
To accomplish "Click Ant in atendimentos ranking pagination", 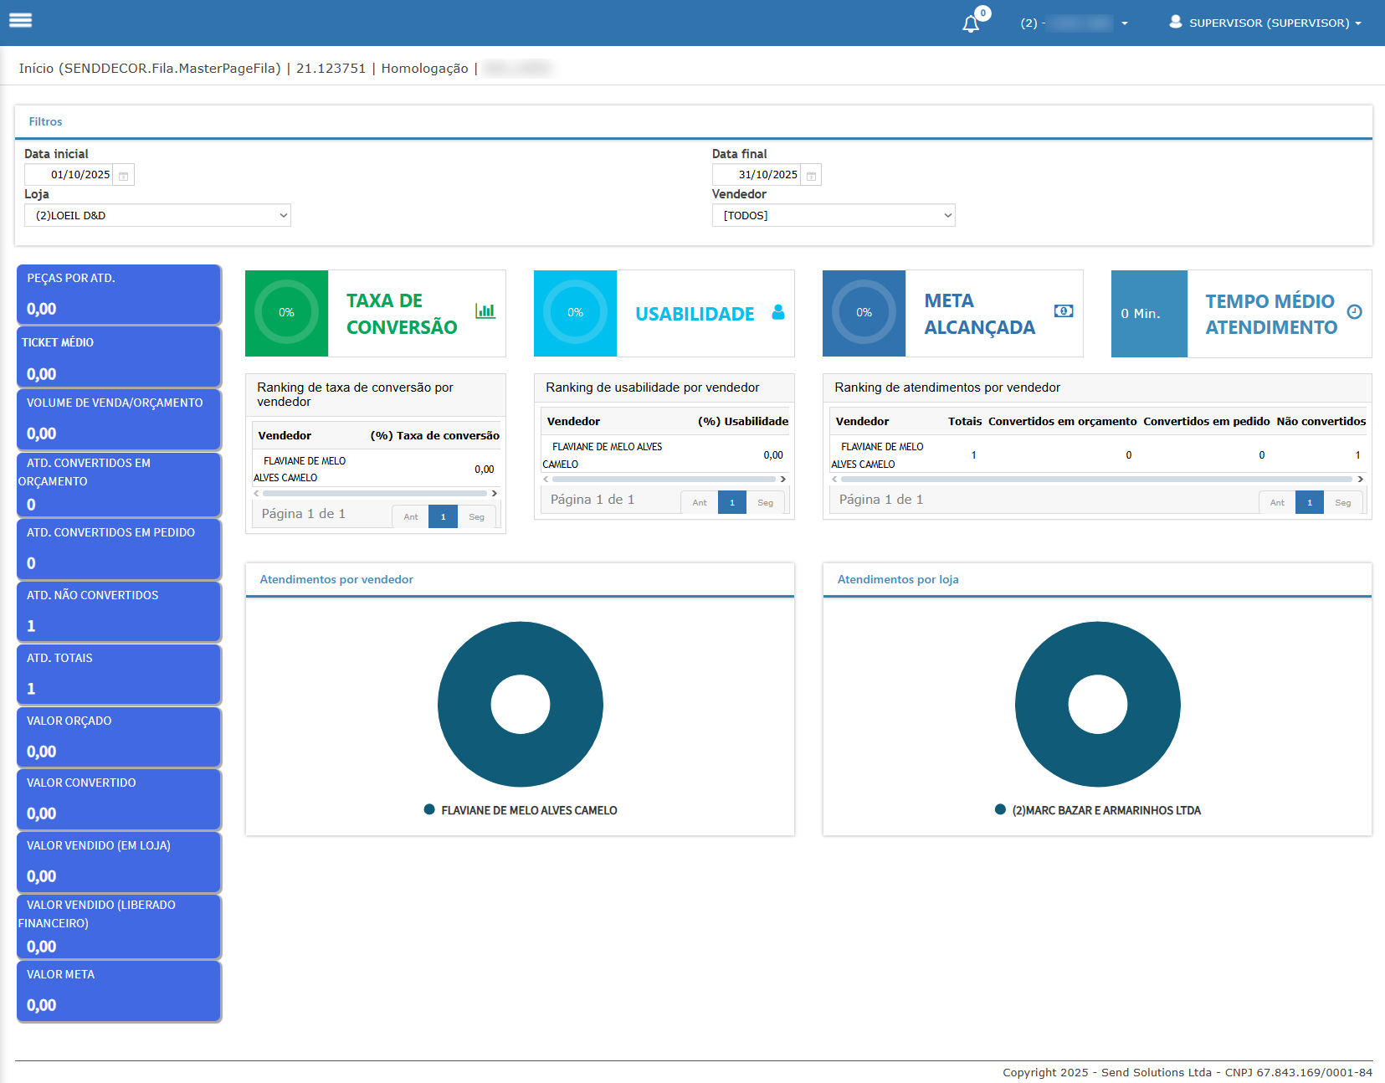I will 1277,503.
